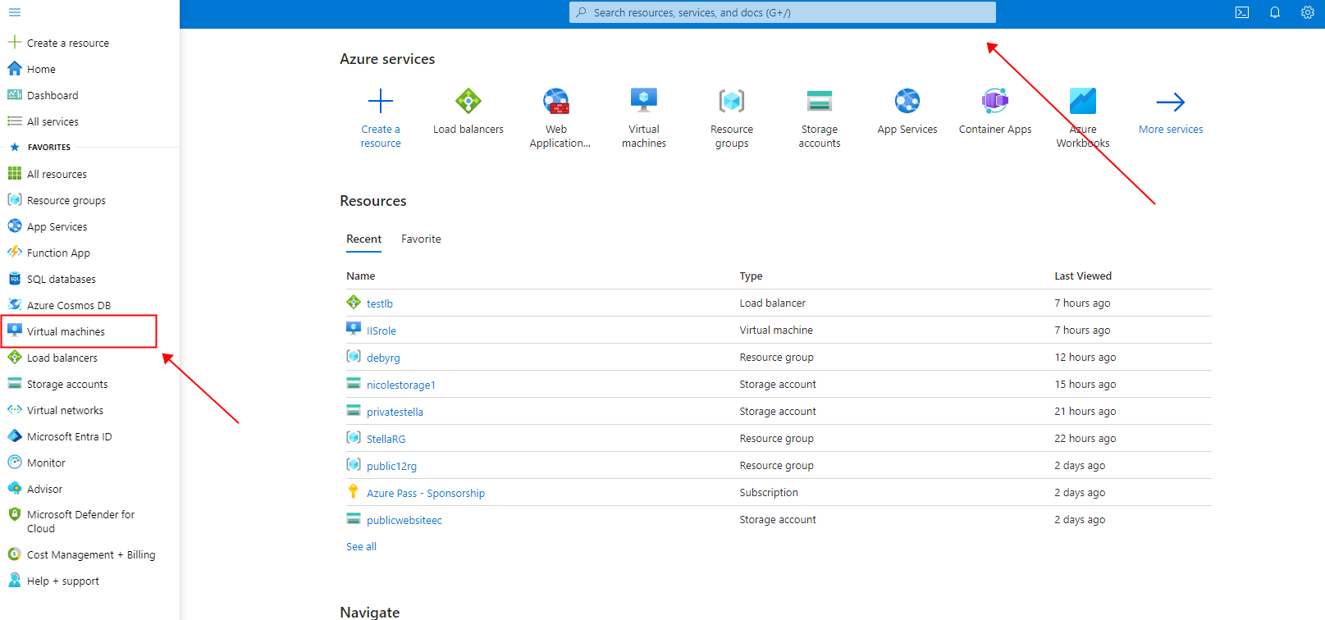Click the "22 hours ago" last viewed cell
Viewport: 1325px width, 620px height.
point(1085,439)
